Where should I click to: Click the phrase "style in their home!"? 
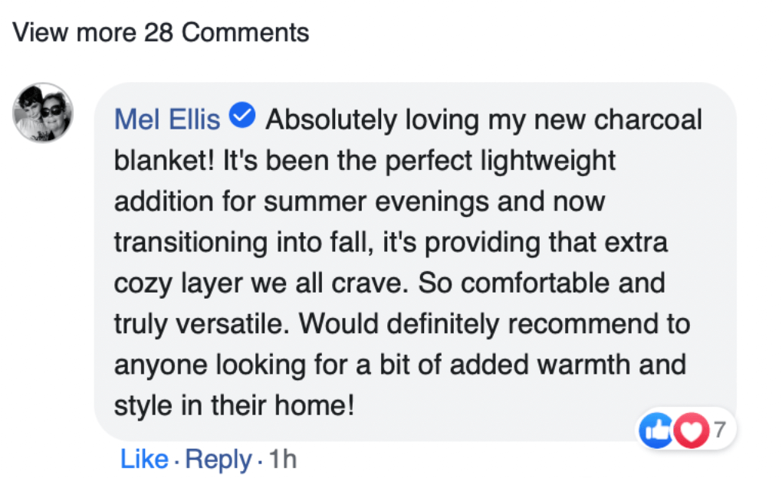(234, 405)
